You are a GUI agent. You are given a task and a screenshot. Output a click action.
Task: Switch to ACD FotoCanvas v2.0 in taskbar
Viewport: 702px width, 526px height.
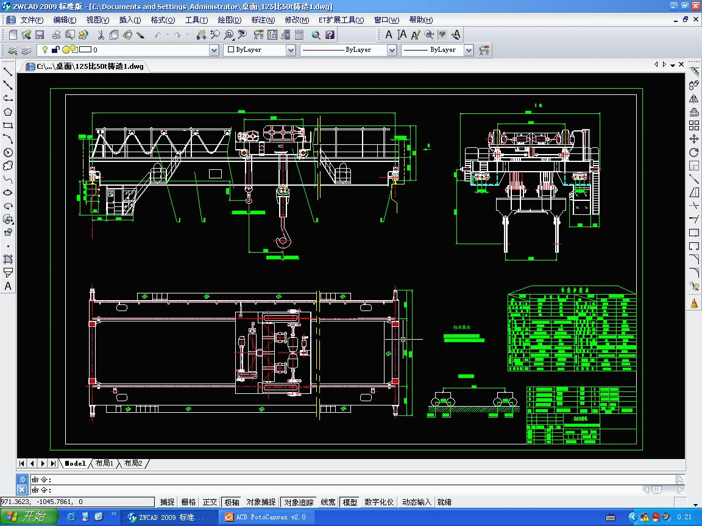point(265,517)
